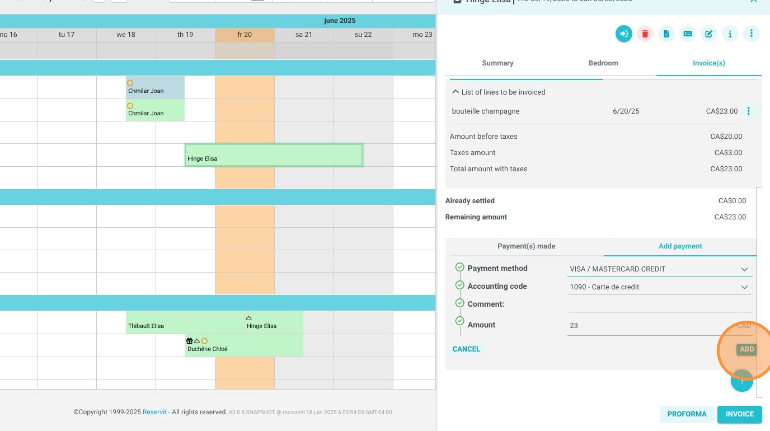The height and width of the screenshot is (431, 770).
Task: Open options for the bouteille champagne line
Action: pyautogui.click(x=749, y=111)
